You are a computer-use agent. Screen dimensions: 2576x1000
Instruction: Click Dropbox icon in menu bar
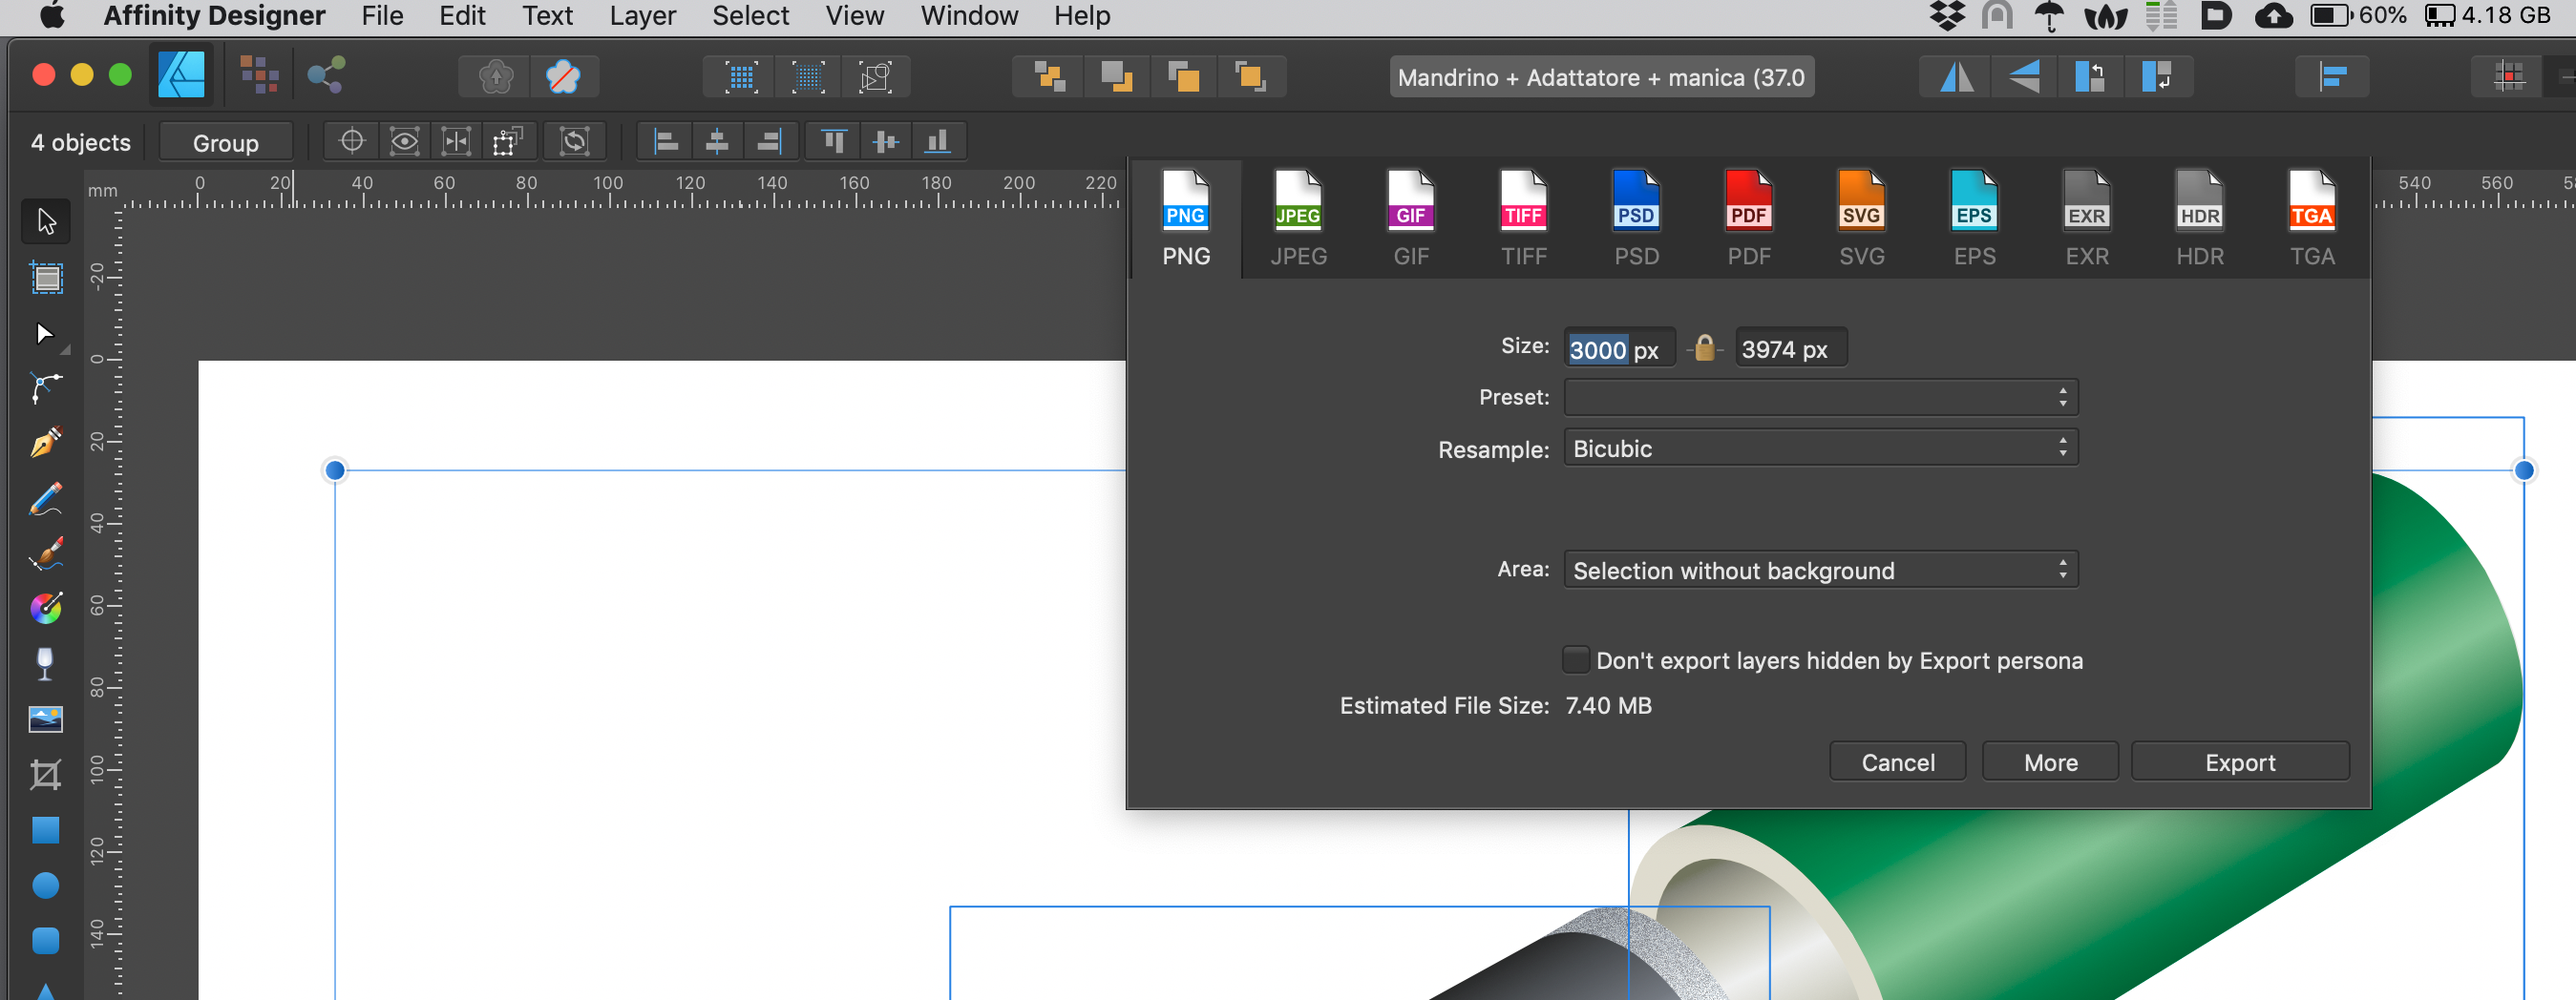(1946, 16)
